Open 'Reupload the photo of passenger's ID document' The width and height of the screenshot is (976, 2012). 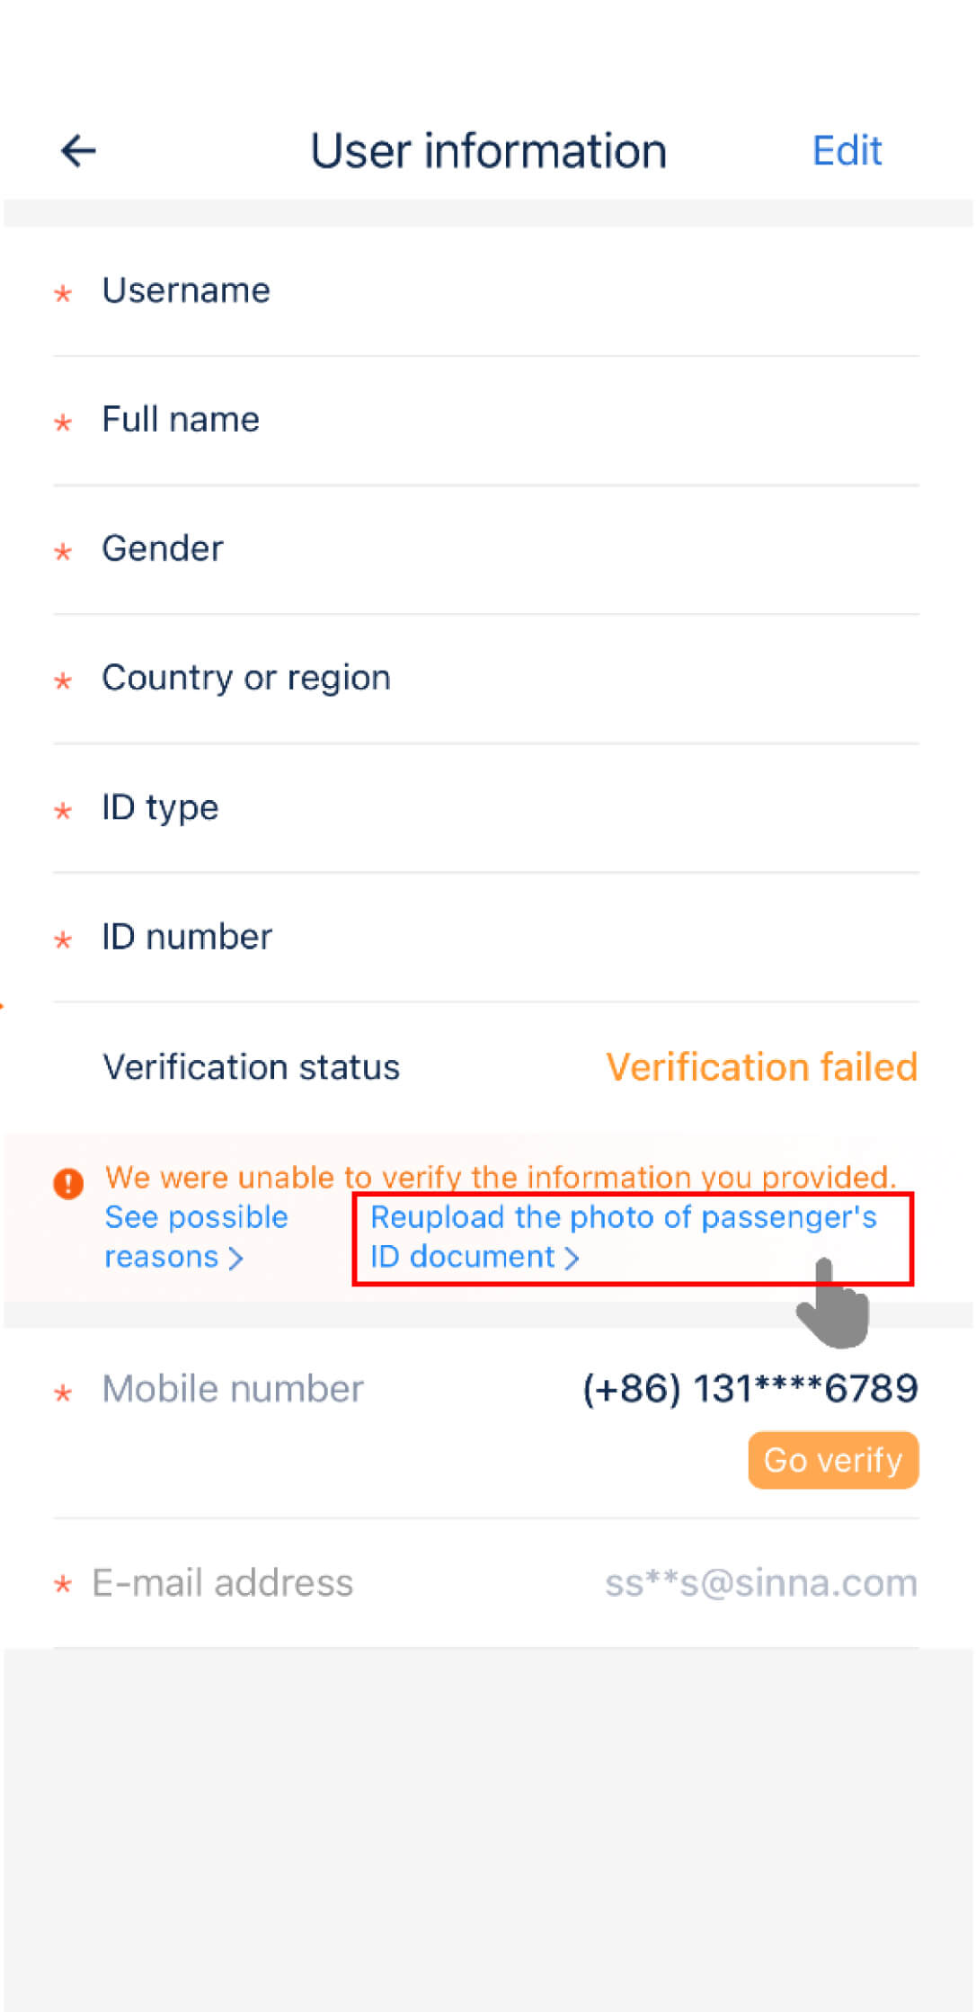[623, 1235]
